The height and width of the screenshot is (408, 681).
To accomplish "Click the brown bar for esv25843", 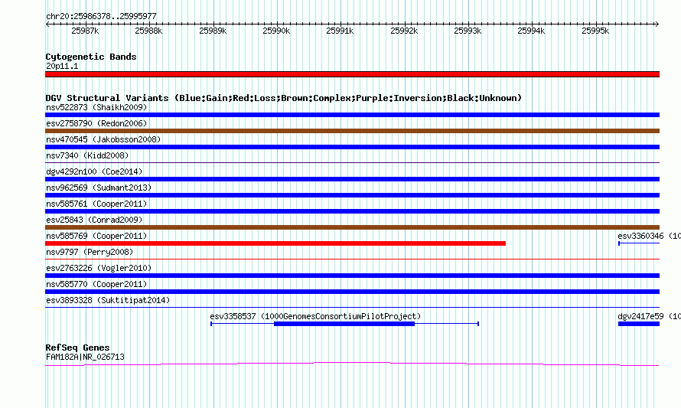I will click(352, 227).
